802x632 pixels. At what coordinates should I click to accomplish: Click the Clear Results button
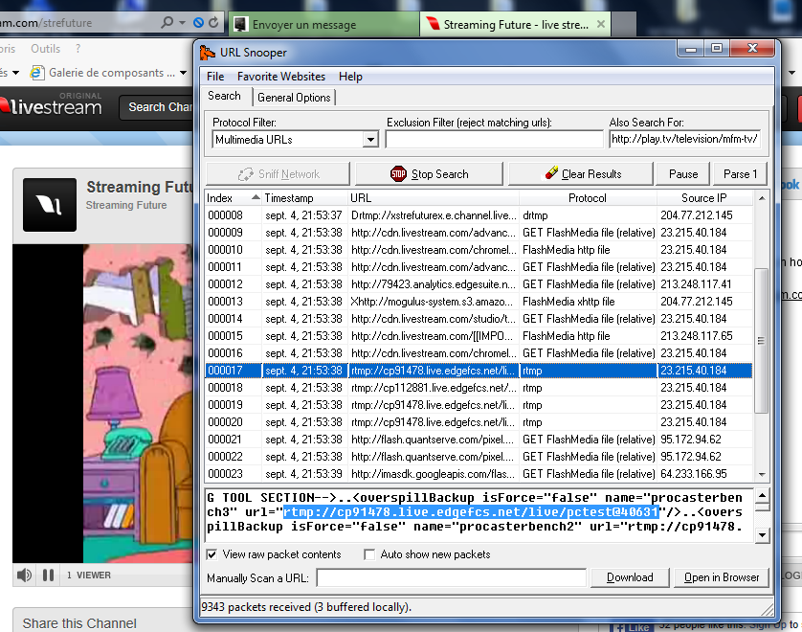[x=581, y=174]
